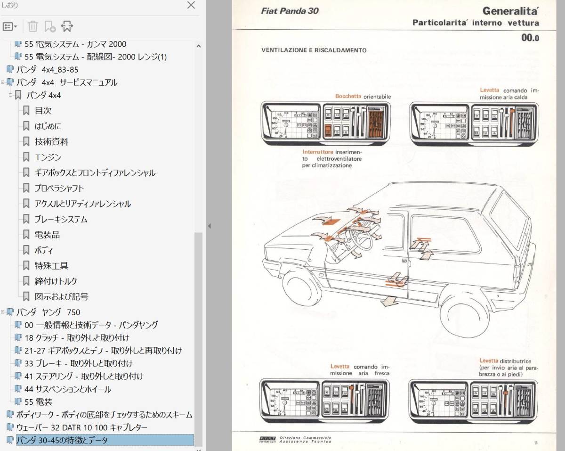Open the はじめに bookmark
This screenshot has height=451, width=565.
point(48,126)
